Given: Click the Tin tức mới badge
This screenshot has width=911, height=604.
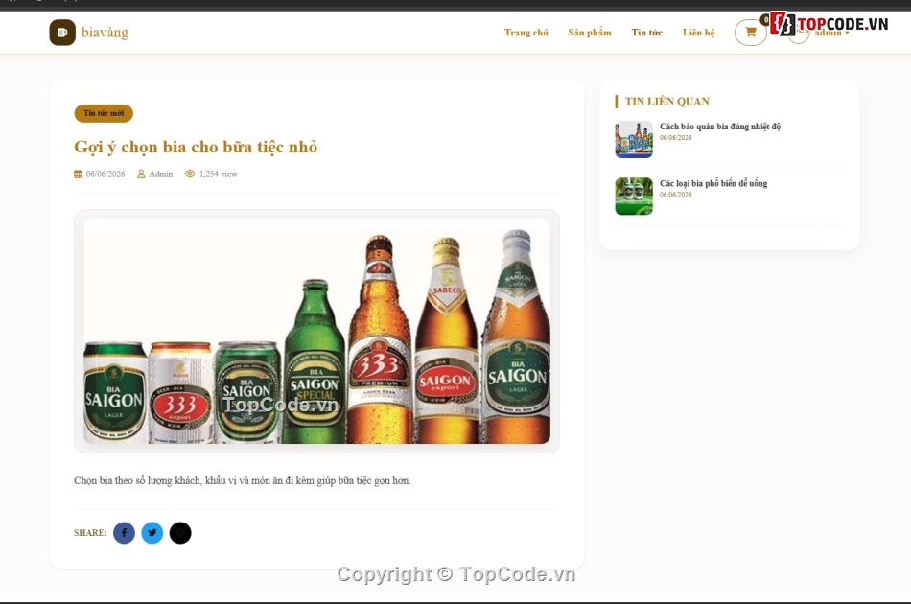Looking at the screenshot, I should [104, 113].
